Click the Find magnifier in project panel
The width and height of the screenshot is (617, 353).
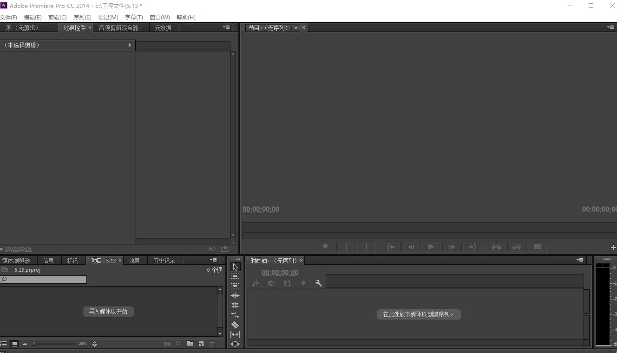(x=177, y=344)
